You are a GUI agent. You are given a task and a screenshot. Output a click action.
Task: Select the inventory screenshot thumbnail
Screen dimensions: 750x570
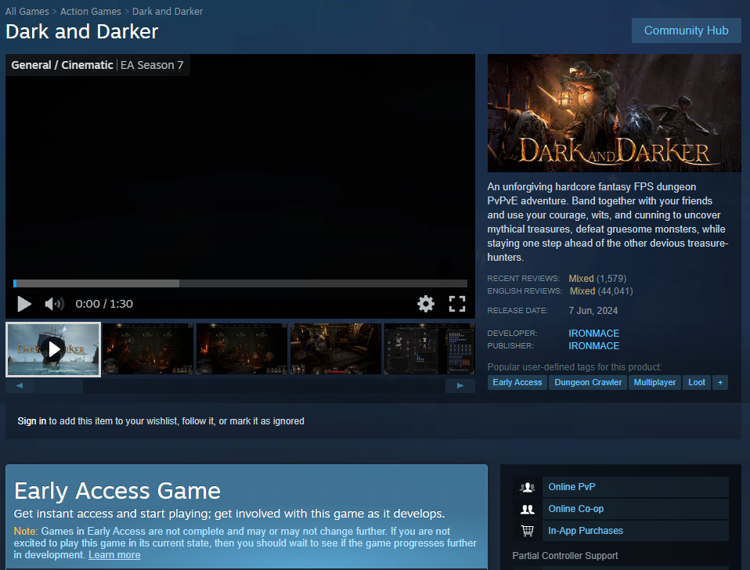point(430,348)
